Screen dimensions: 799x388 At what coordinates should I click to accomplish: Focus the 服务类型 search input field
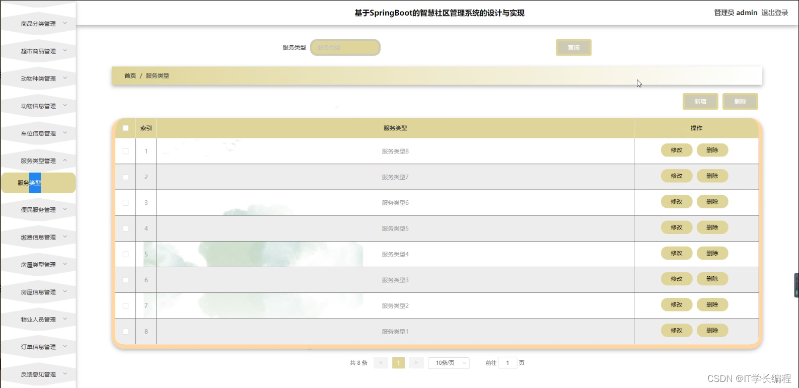345,47
